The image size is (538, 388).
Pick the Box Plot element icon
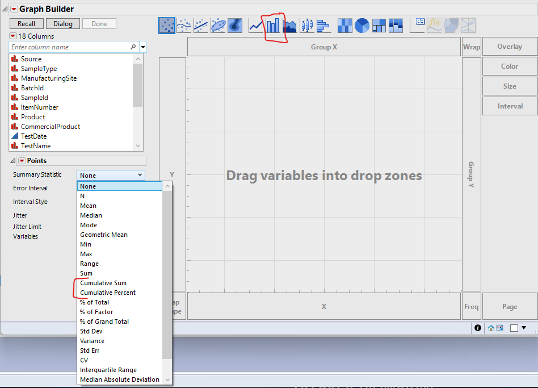click(306, 25)
